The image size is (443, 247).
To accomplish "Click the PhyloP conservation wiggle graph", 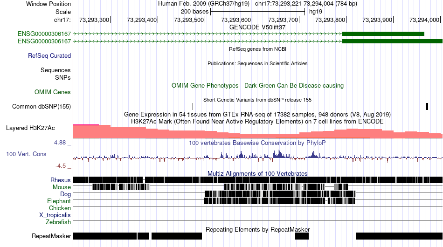I will tap(257, 156).
